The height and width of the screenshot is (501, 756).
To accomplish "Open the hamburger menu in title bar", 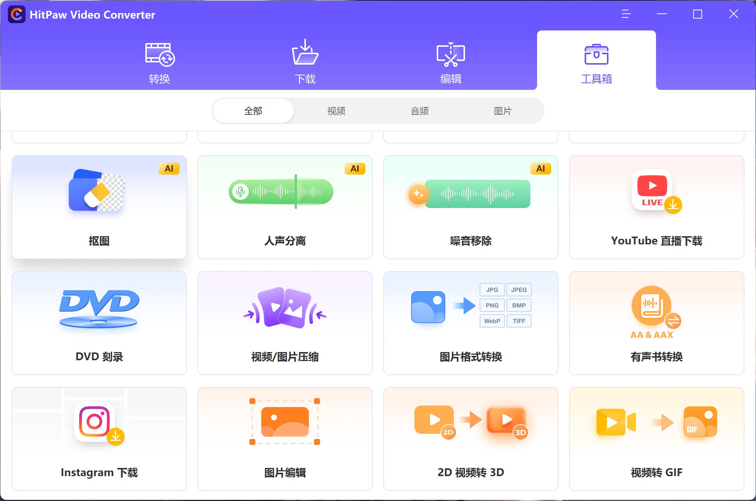I will pyautogui.click(x=626, y=14).
